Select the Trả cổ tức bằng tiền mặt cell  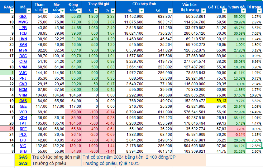point(56,157)
